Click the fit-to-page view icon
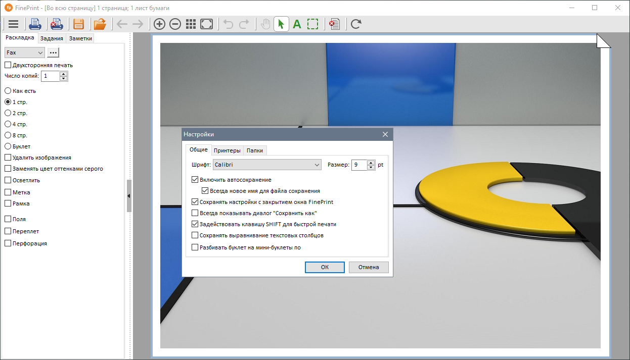The width and height of the screenshot is (630, 360). point(206,24)
